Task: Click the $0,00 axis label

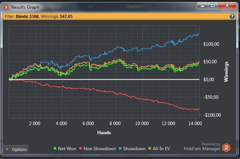Action: (x=209, y=80)
